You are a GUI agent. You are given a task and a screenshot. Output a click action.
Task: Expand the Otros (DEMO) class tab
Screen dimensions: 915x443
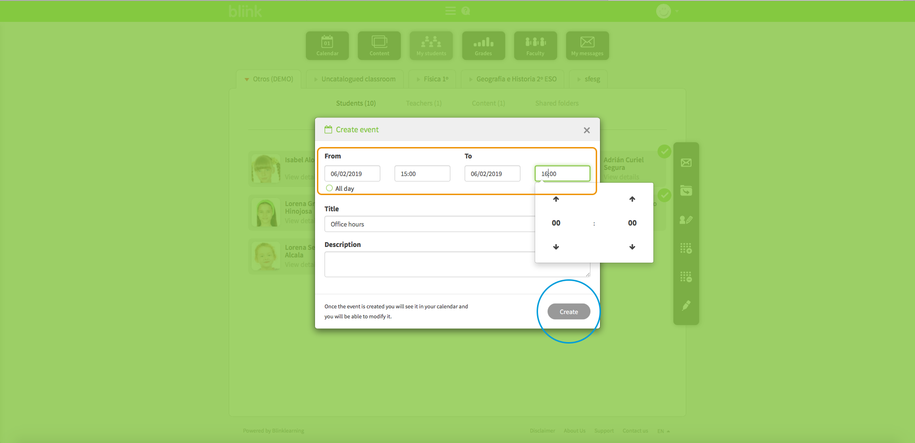[268, 79]
